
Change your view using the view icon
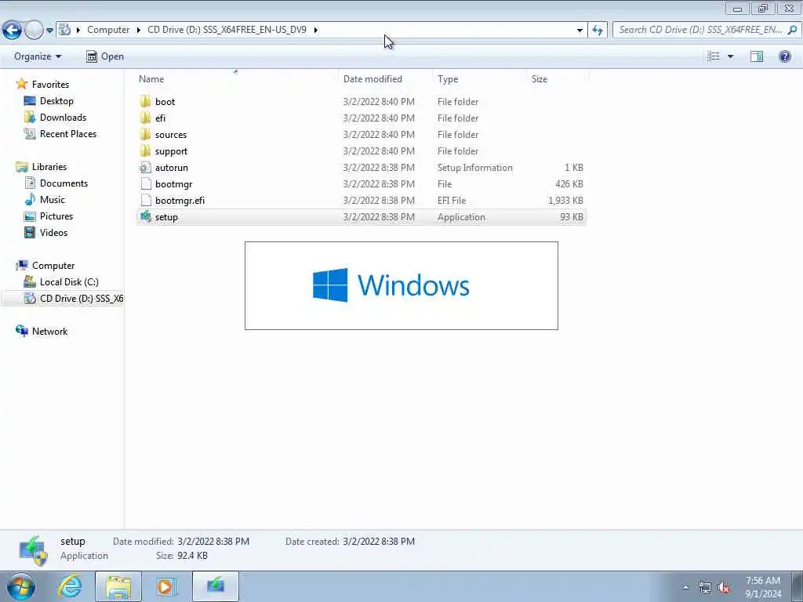click(x=714, y=56)
